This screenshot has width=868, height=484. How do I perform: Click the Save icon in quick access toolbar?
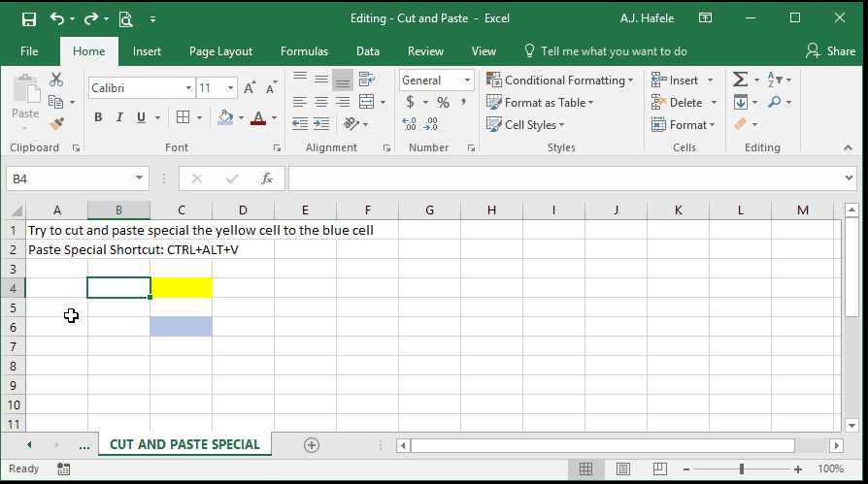[29, 19]
